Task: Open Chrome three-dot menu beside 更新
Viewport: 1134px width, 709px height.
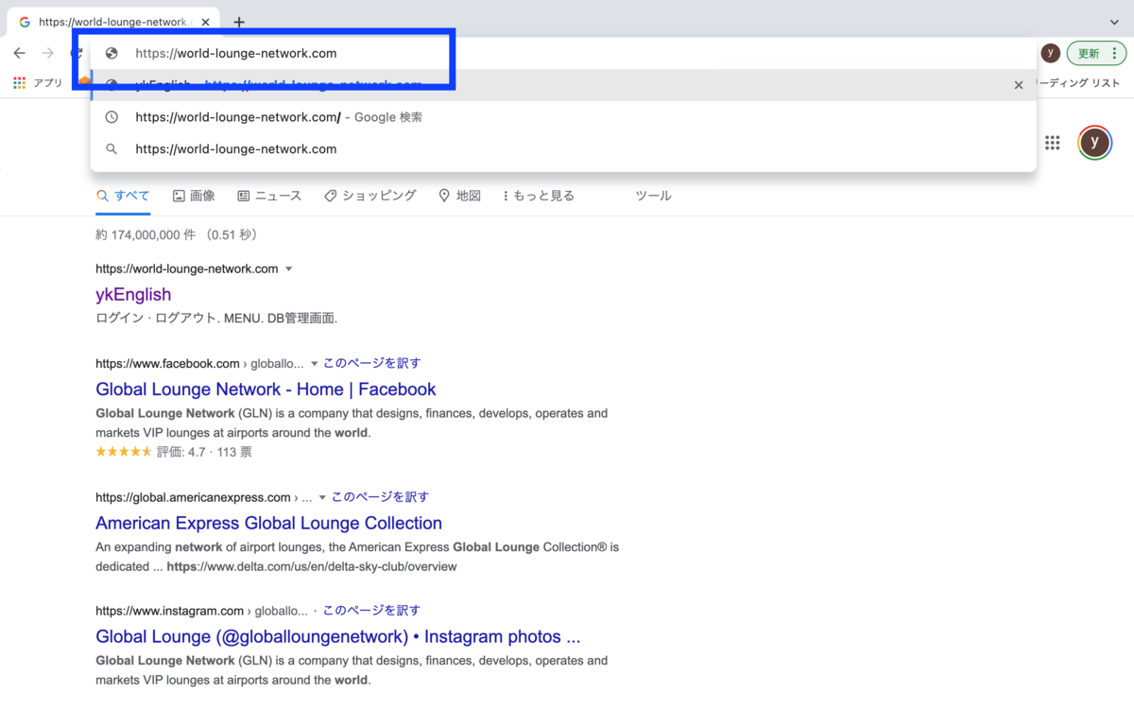Action: pyautogui.click(x=1115, y=54)
